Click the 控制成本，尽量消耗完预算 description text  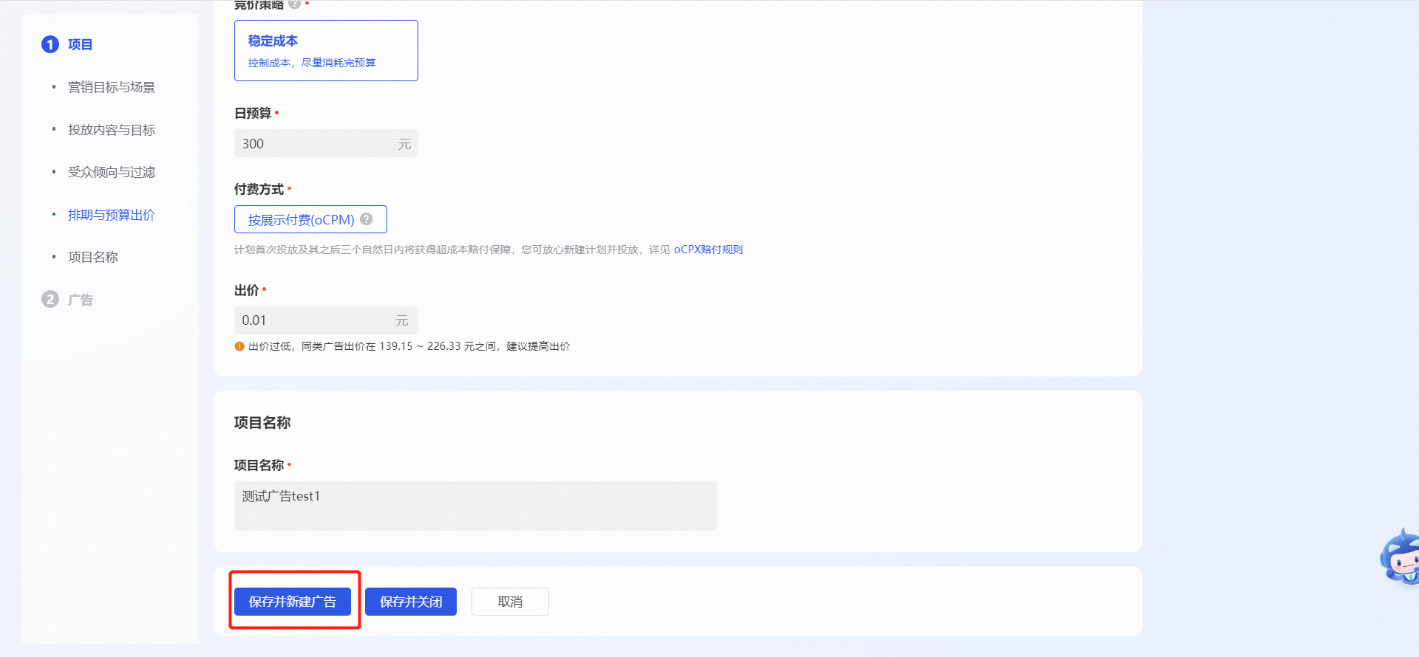(312, 63)
